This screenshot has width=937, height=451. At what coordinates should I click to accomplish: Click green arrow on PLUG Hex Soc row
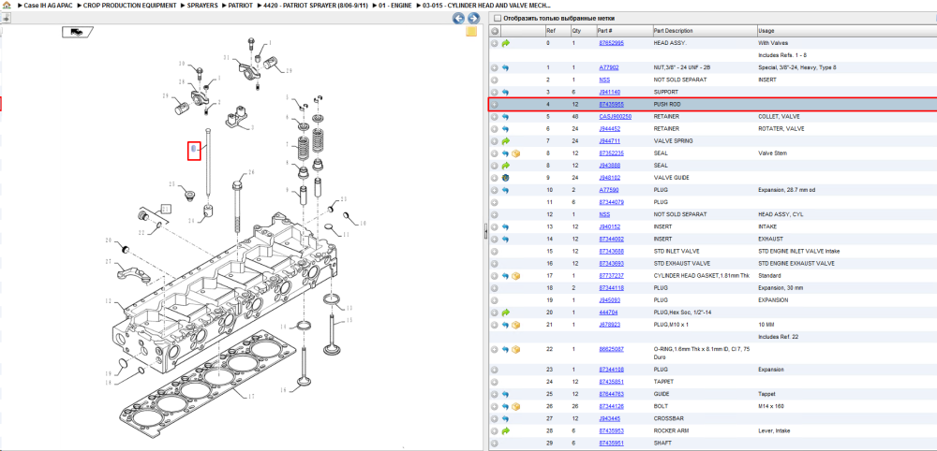click(506, 312)
